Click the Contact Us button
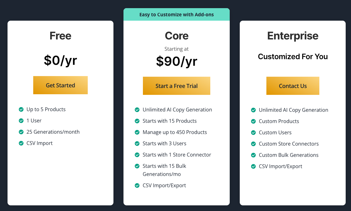The height and width of the screenshot is (211, 351). [293, 86]
